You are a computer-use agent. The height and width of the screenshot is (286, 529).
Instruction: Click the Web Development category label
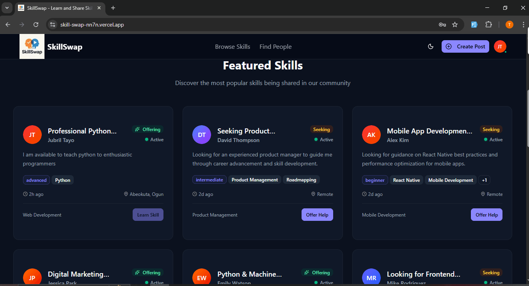click(x=42, y=215)
